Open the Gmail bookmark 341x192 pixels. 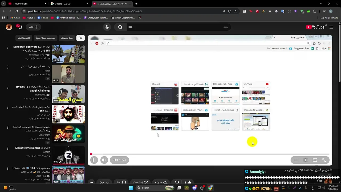point(15,18)
